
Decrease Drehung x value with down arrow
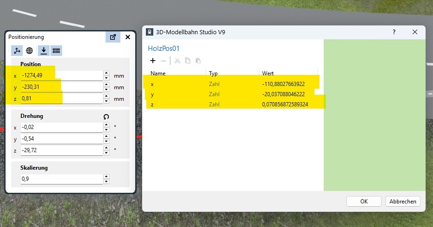(x=107, y=130)
